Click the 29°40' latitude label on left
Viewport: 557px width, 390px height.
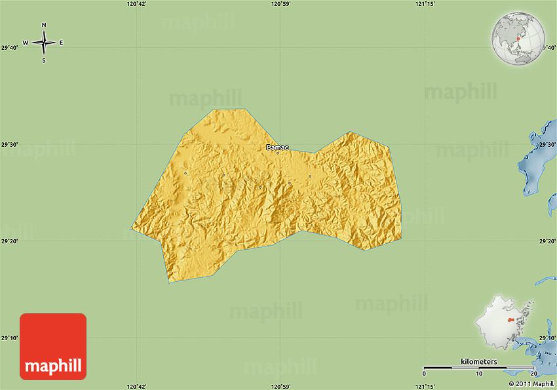(x=9, y=47)
